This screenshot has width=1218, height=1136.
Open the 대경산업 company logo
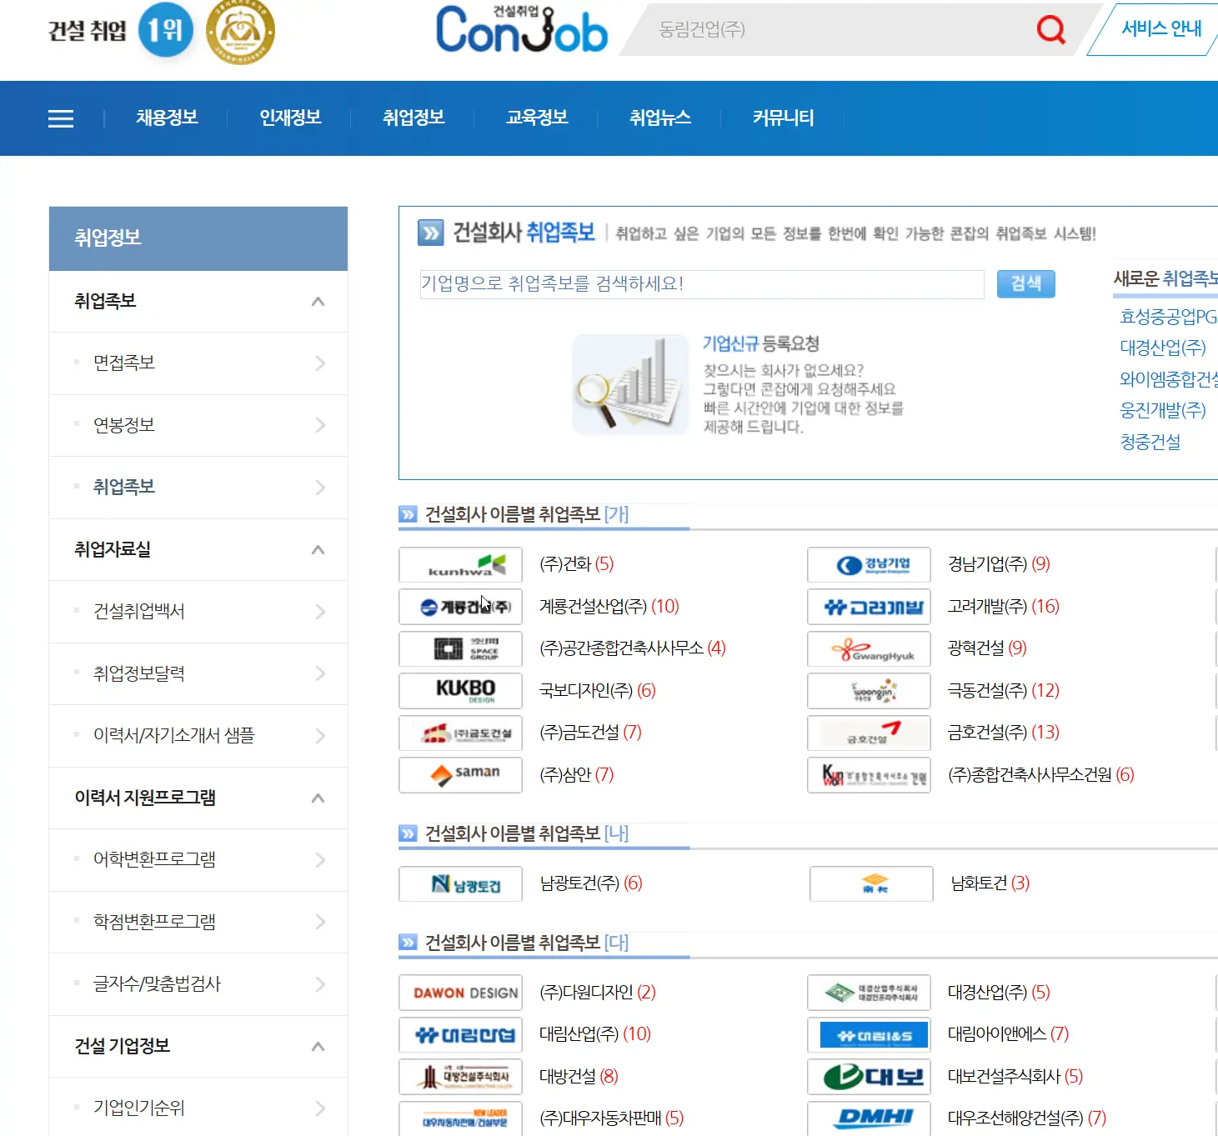[x=870, y=993]
